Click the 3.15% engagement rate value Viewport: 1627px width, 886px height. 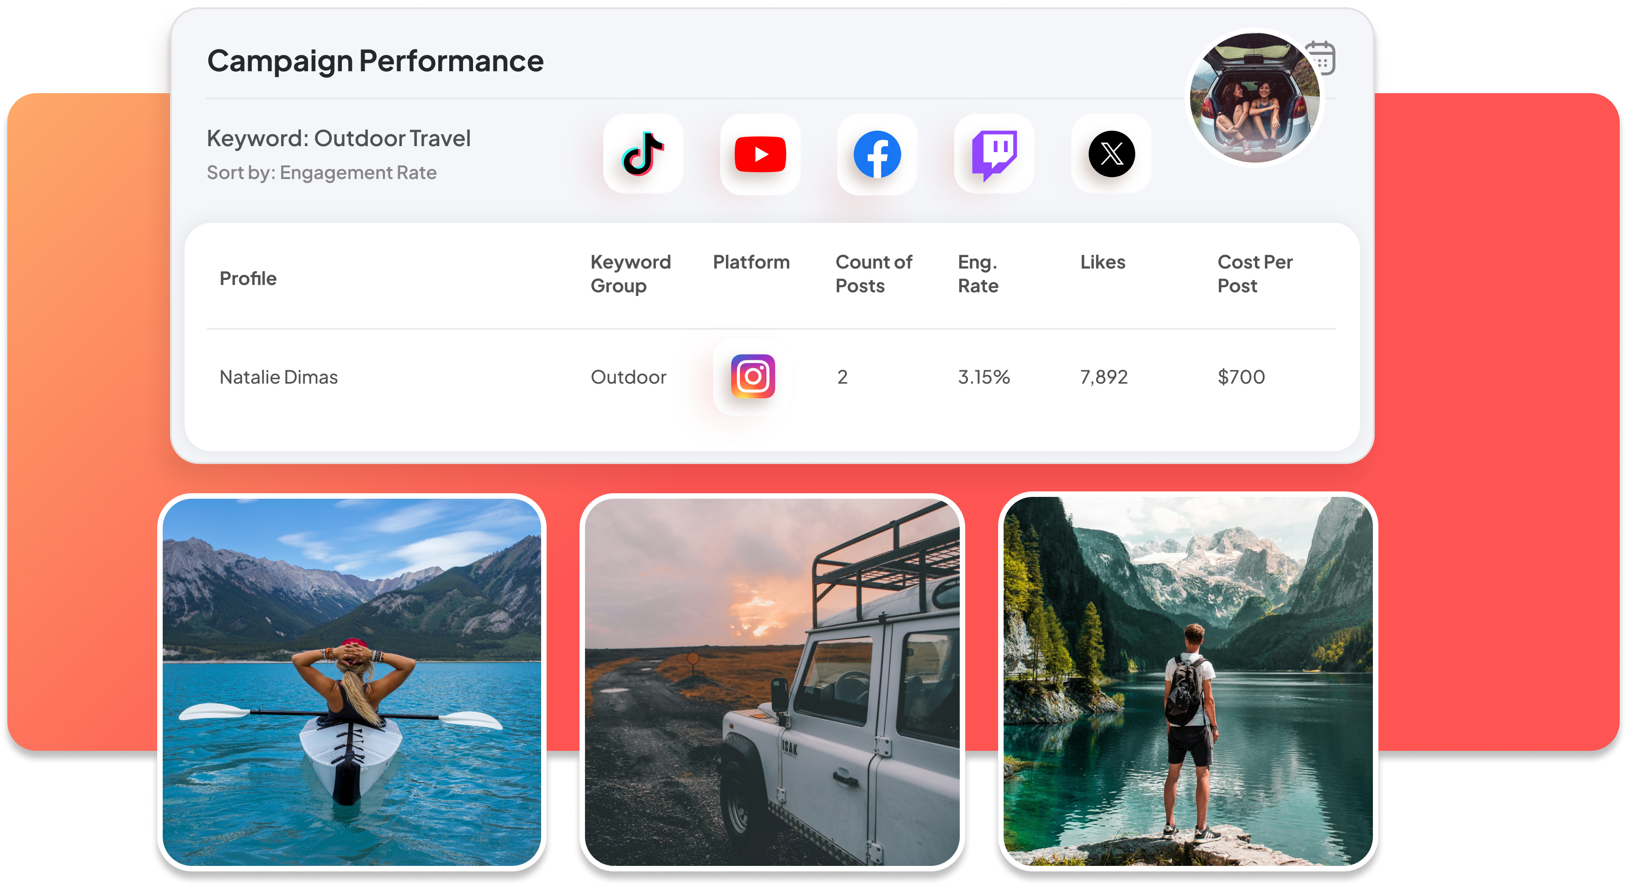tap(984, 377)
